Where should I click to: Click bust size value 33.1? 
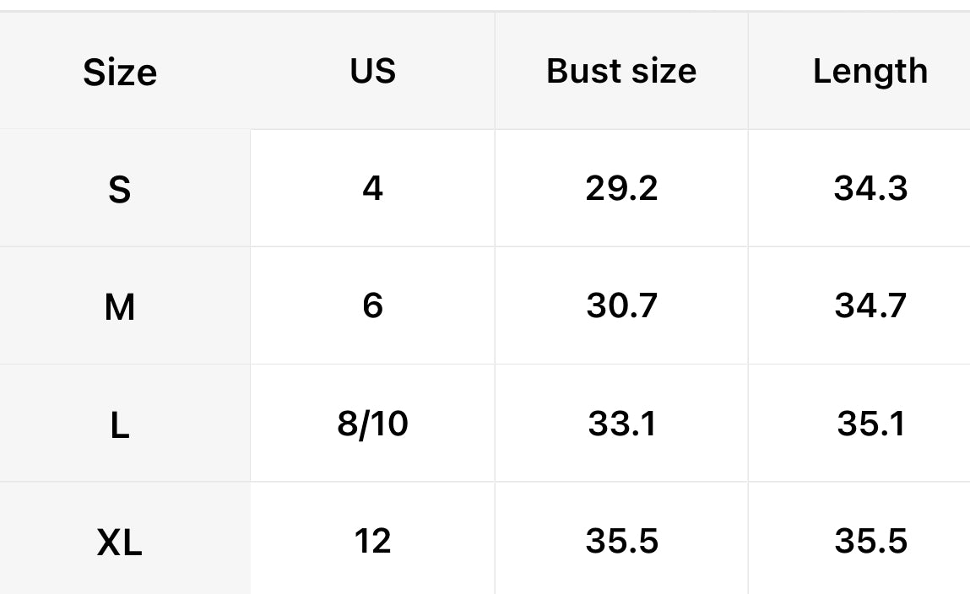[621, 424]
